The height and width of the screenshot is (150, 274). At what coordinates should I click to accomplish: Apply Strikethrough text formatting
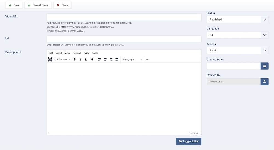(x=92, y=59)
